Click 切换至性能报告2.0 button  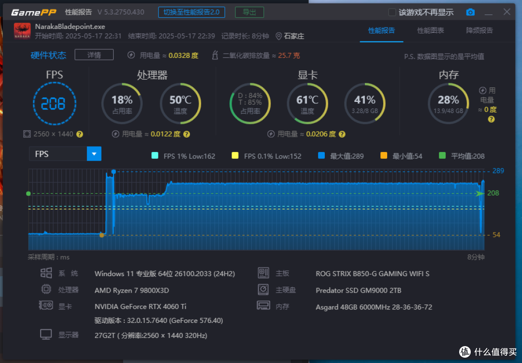point(191,12)
